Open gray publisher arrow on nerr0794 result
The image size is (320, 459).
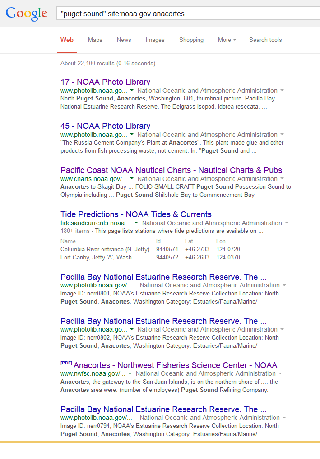click(x=284, y=418)
